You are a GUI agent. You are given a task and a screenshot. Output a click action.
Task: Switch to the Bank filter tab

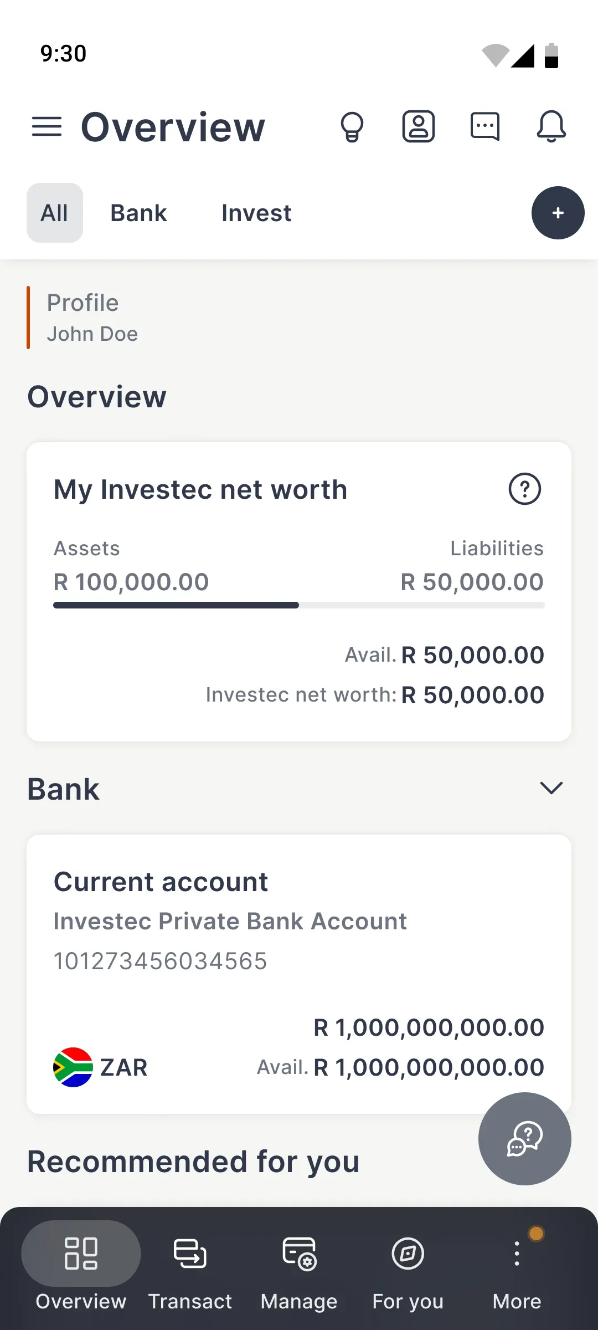tap(138, 213)
